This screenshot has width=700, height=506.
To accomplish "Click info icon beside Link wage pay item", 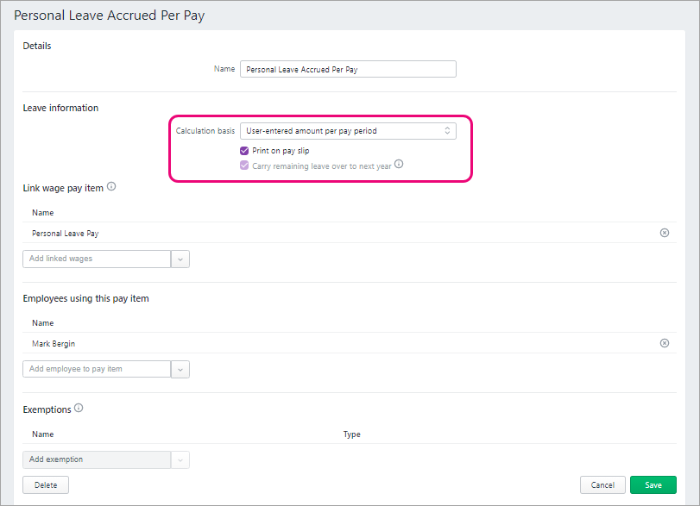I will tap(111, 187).
